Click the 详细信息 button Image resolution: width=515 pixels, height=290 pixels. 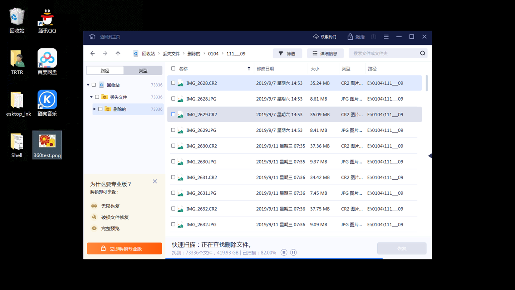pos(325,53)
